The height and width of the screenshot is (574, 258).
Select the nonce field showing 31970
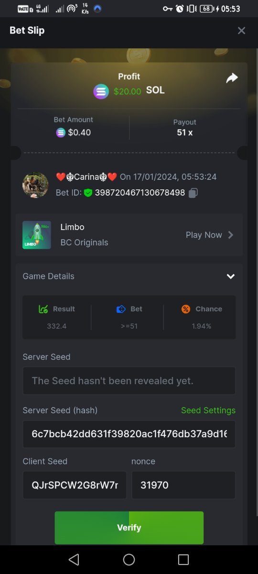click(x=183, y=485)
